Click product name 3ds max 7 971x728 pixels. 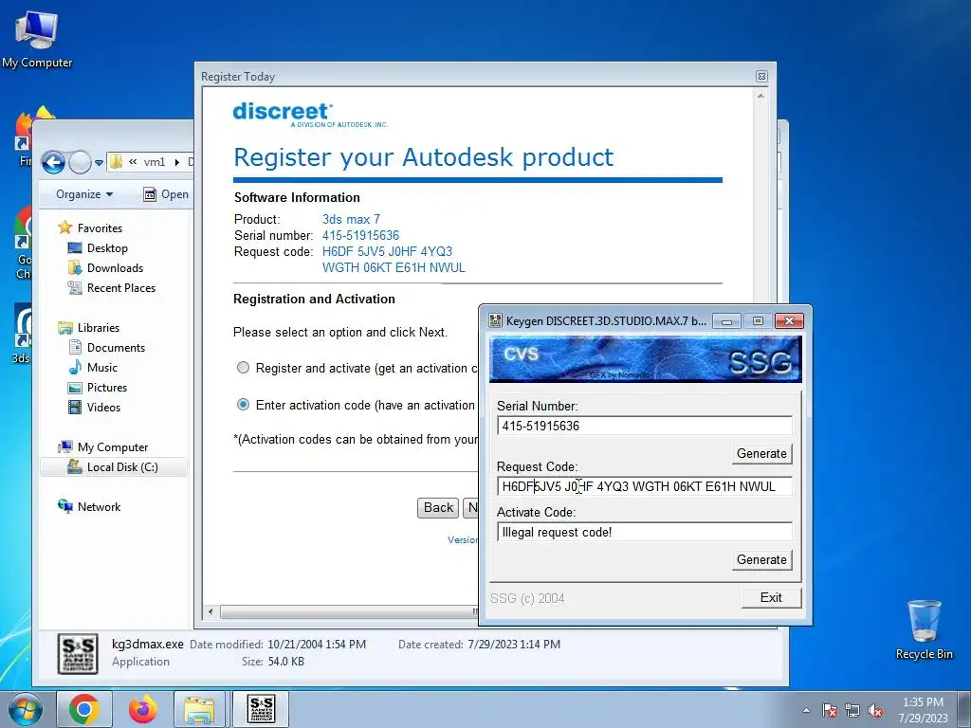[x=351, y=219]
